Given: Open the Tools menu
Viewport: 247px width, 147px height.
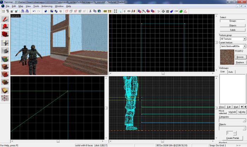Looking at the screenshot, I should tap(36, 6).
